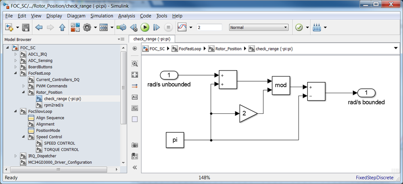Click the Save model icon

(x=25, y=27)
